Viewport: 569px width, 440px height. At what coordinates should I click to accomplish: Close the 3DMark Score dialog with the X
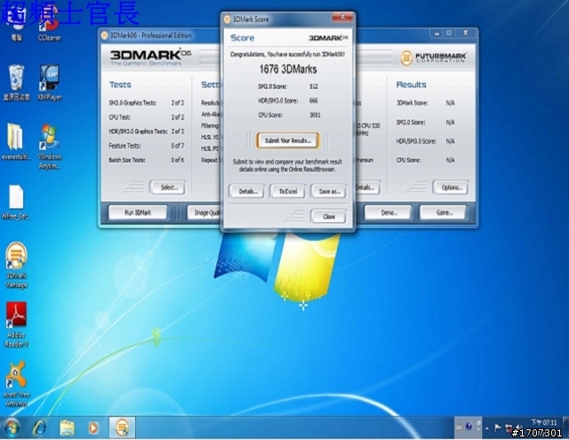tap(342, 18)
